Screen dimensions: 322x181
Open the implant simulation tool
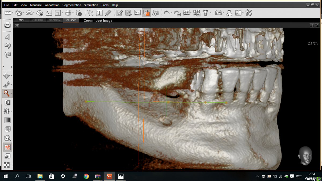pyautogui.click(x=206, y=13)
